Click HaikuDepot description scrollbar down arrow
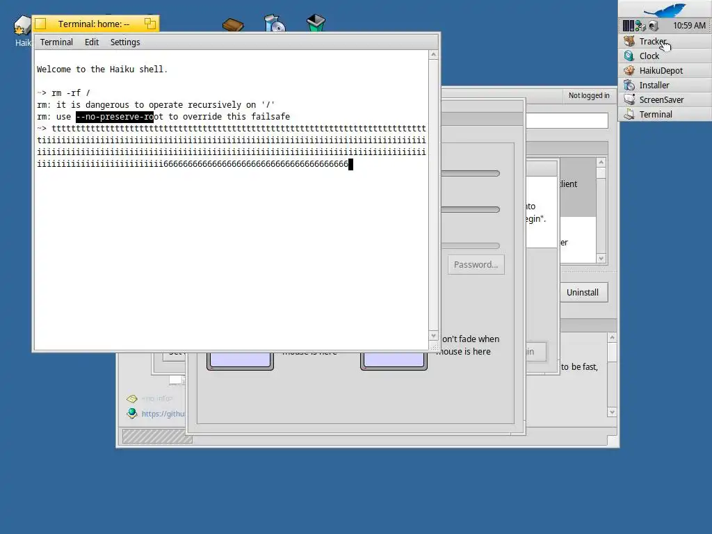 tap(612, 412)
